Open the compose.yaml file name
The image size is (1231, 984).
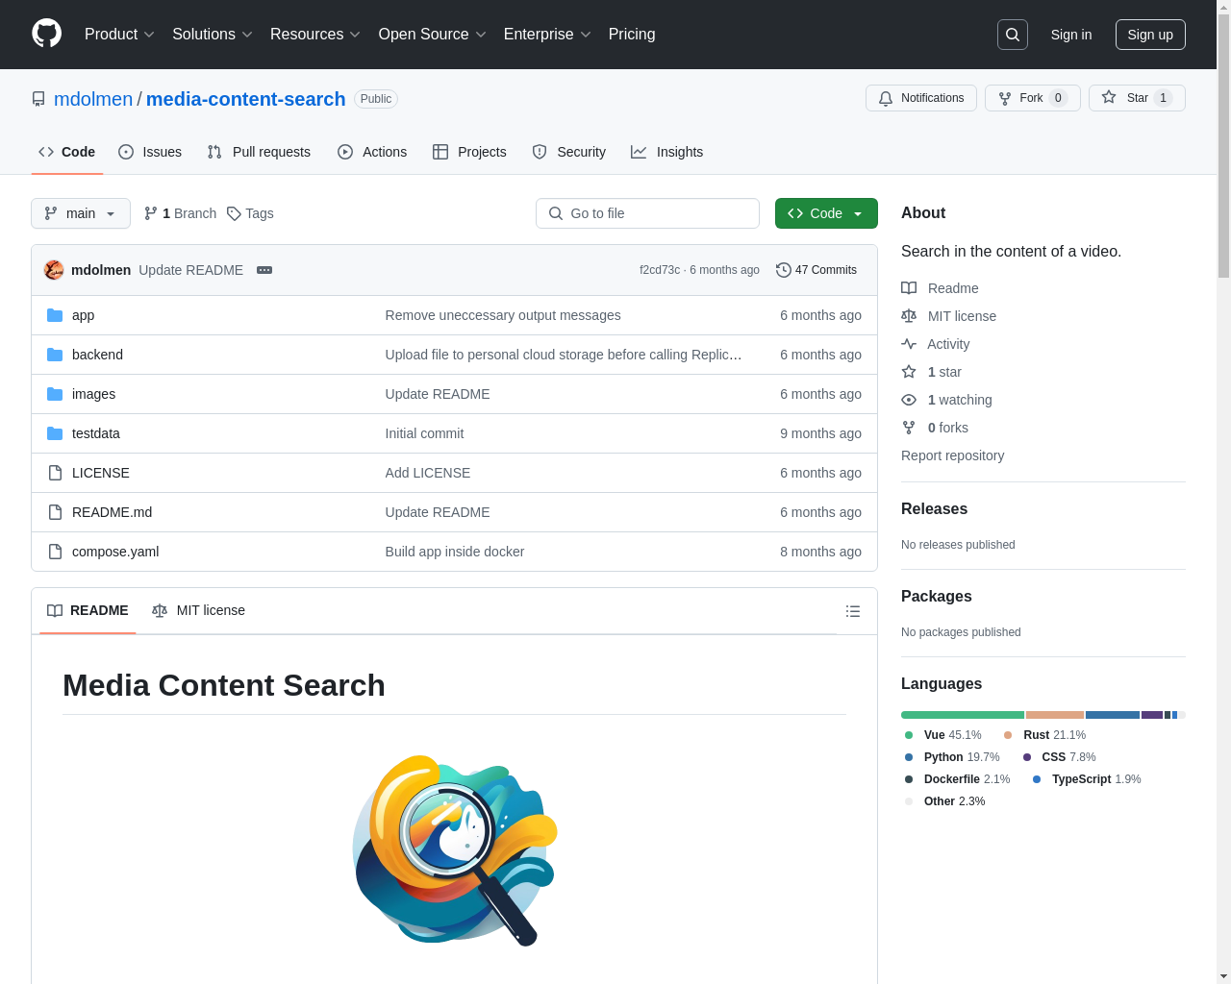tap(115, 552)
